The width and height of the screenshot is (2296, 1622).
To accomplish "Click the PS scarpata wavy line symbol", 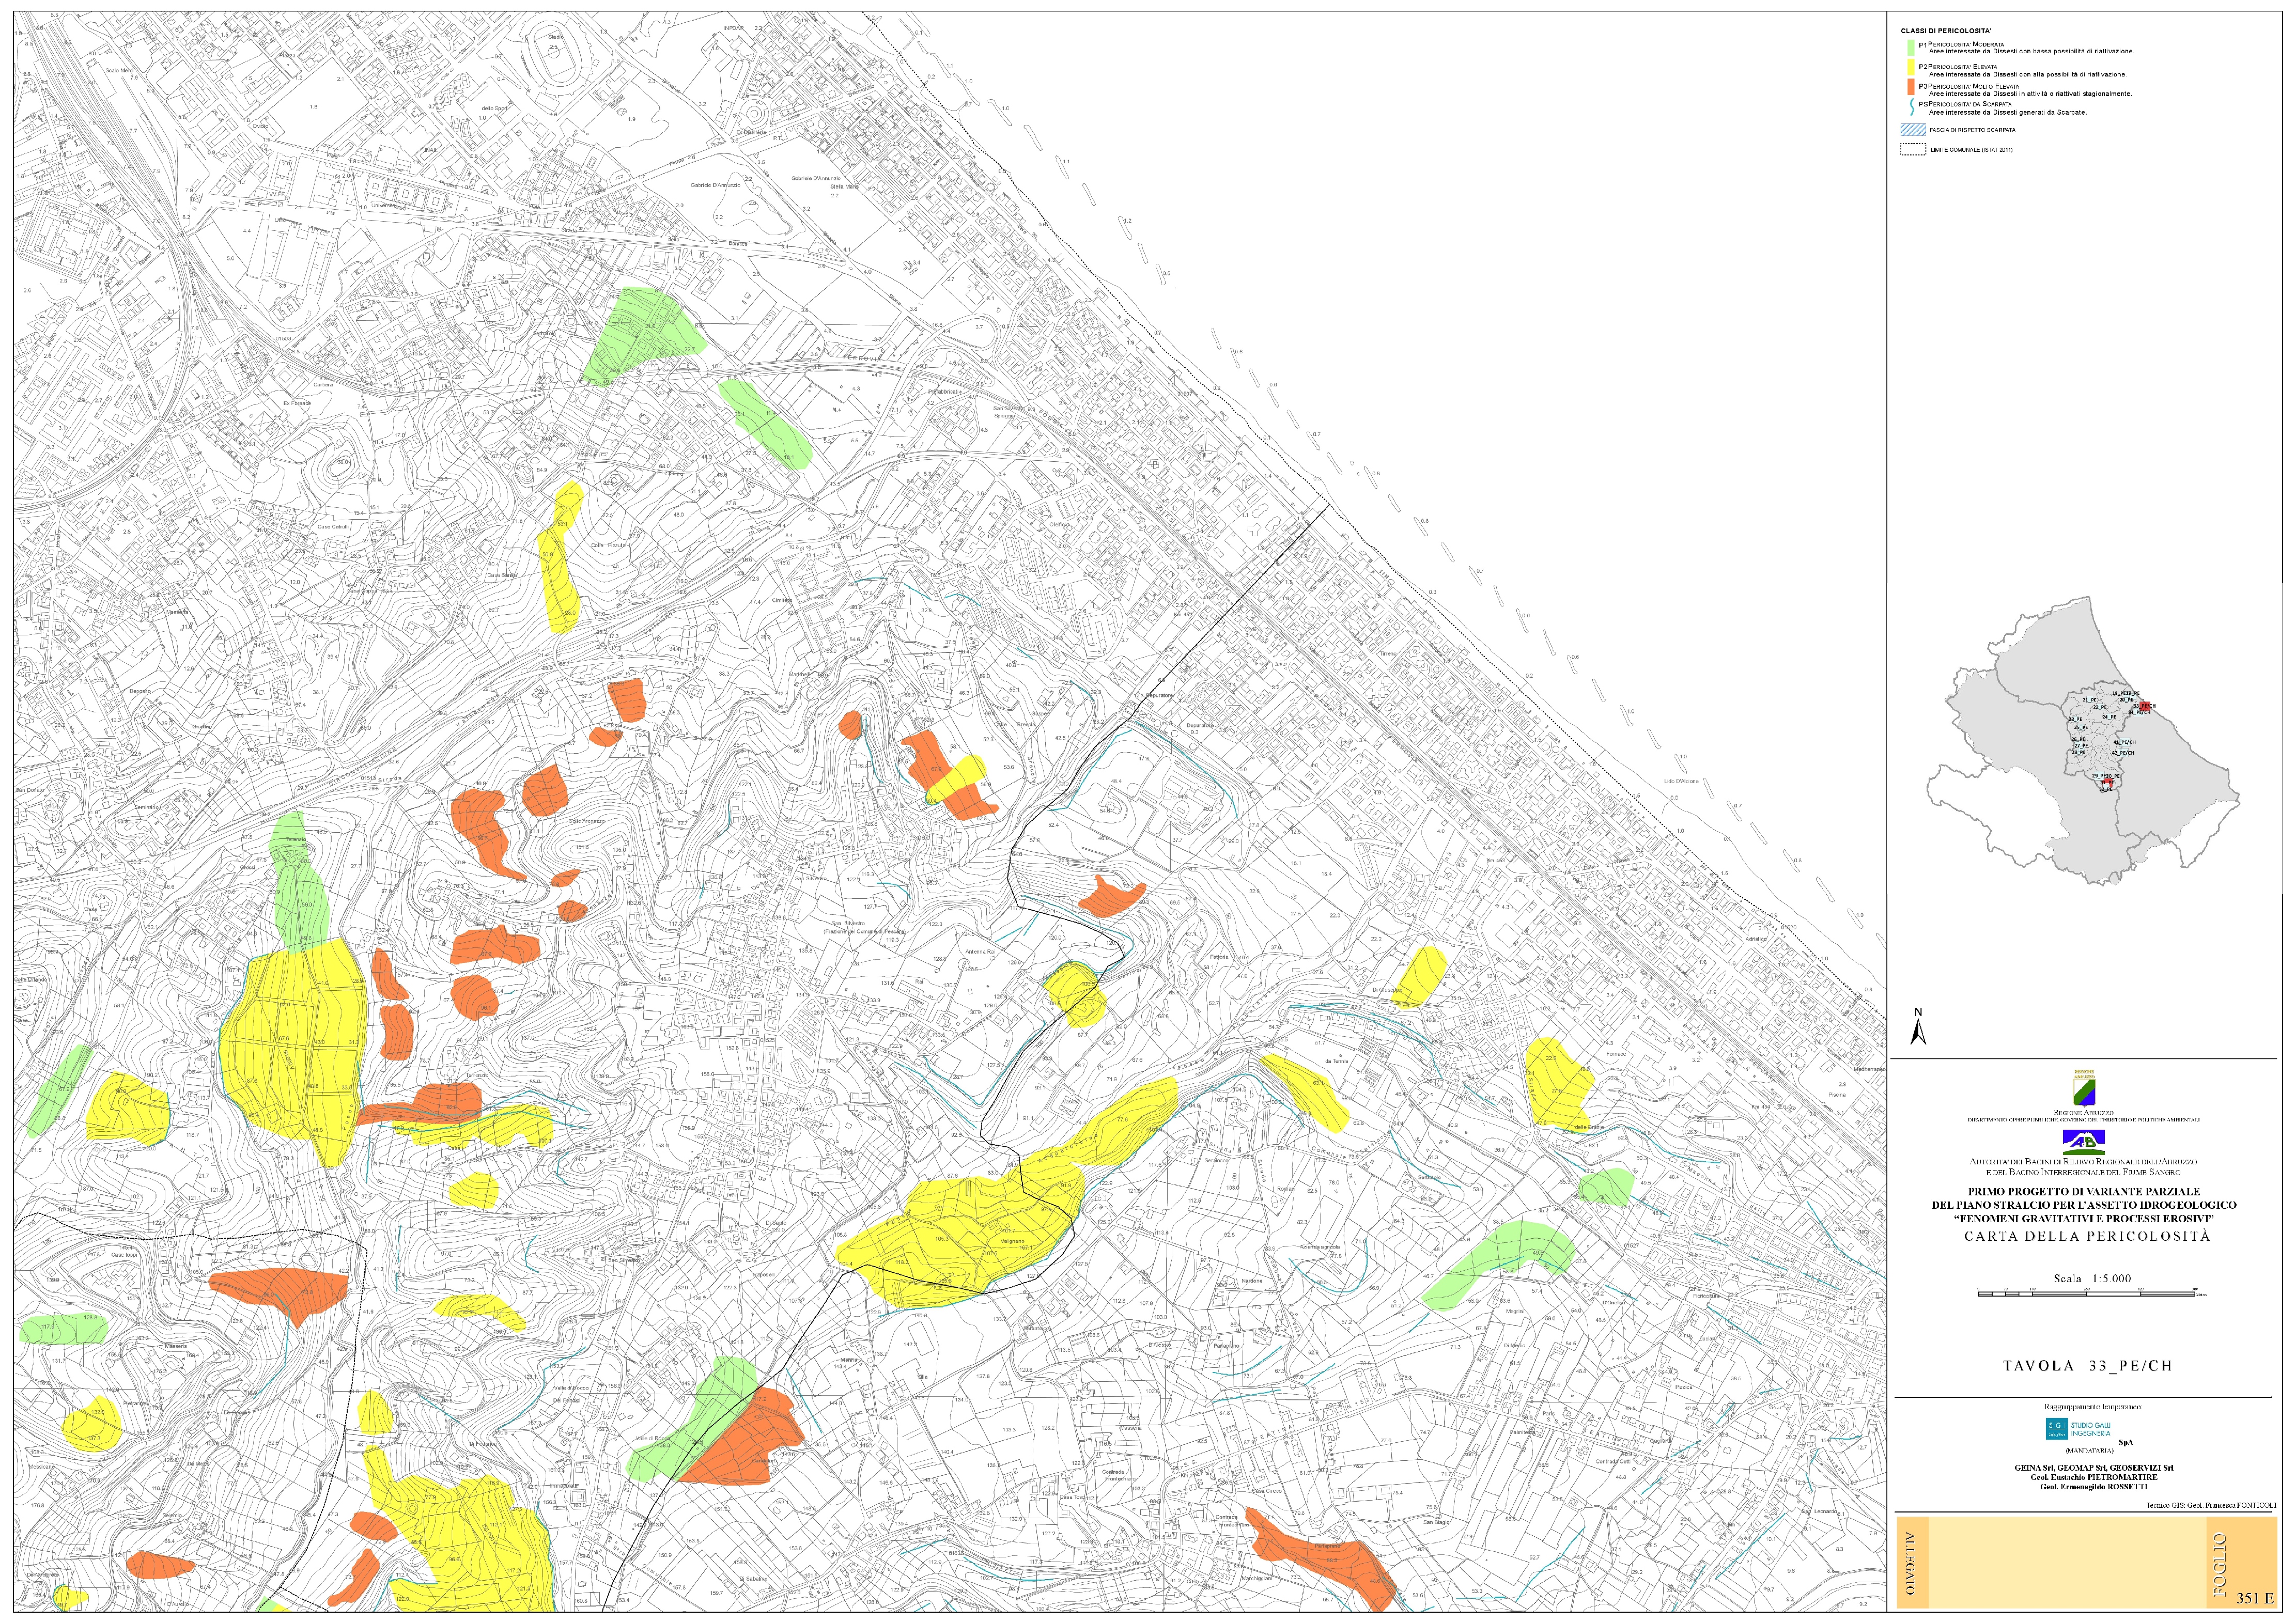I will point(1912,106).
